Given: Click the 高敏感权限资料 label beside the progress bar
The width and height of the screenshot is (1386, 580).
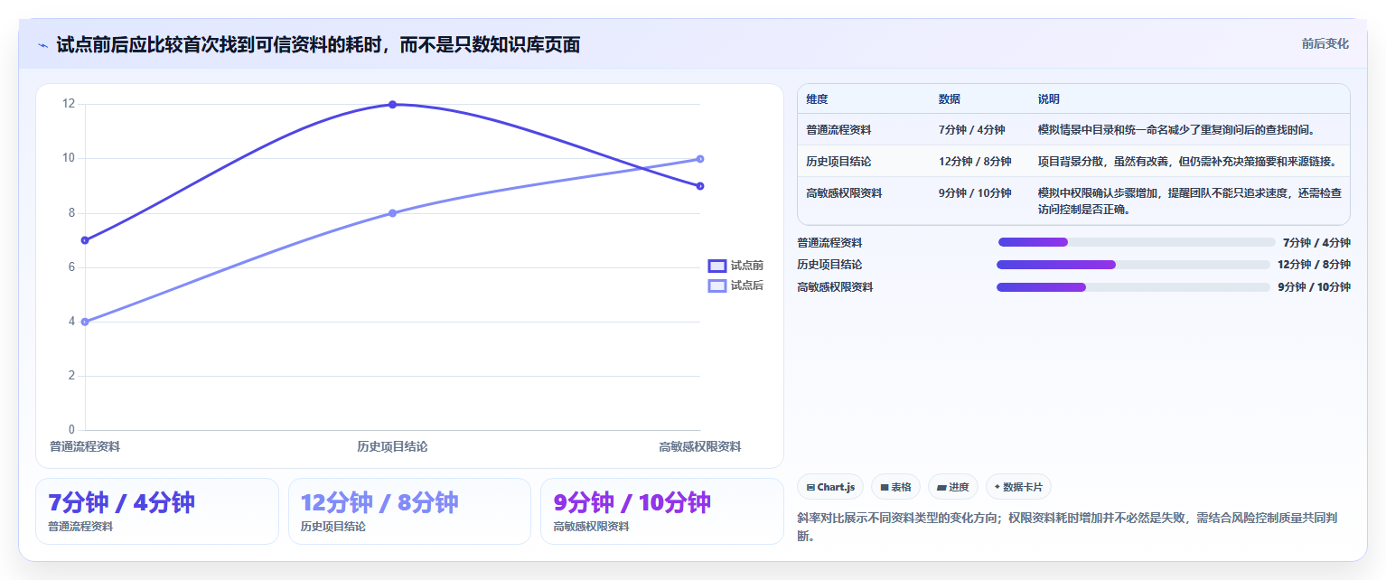Looking at the screenshot, I should (x=835, y=287).
